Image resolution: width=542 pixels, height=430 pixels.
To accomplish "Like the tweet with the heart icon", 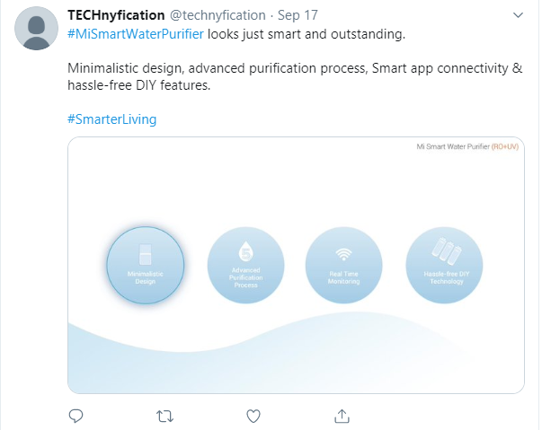I will (x=253, y=417).
